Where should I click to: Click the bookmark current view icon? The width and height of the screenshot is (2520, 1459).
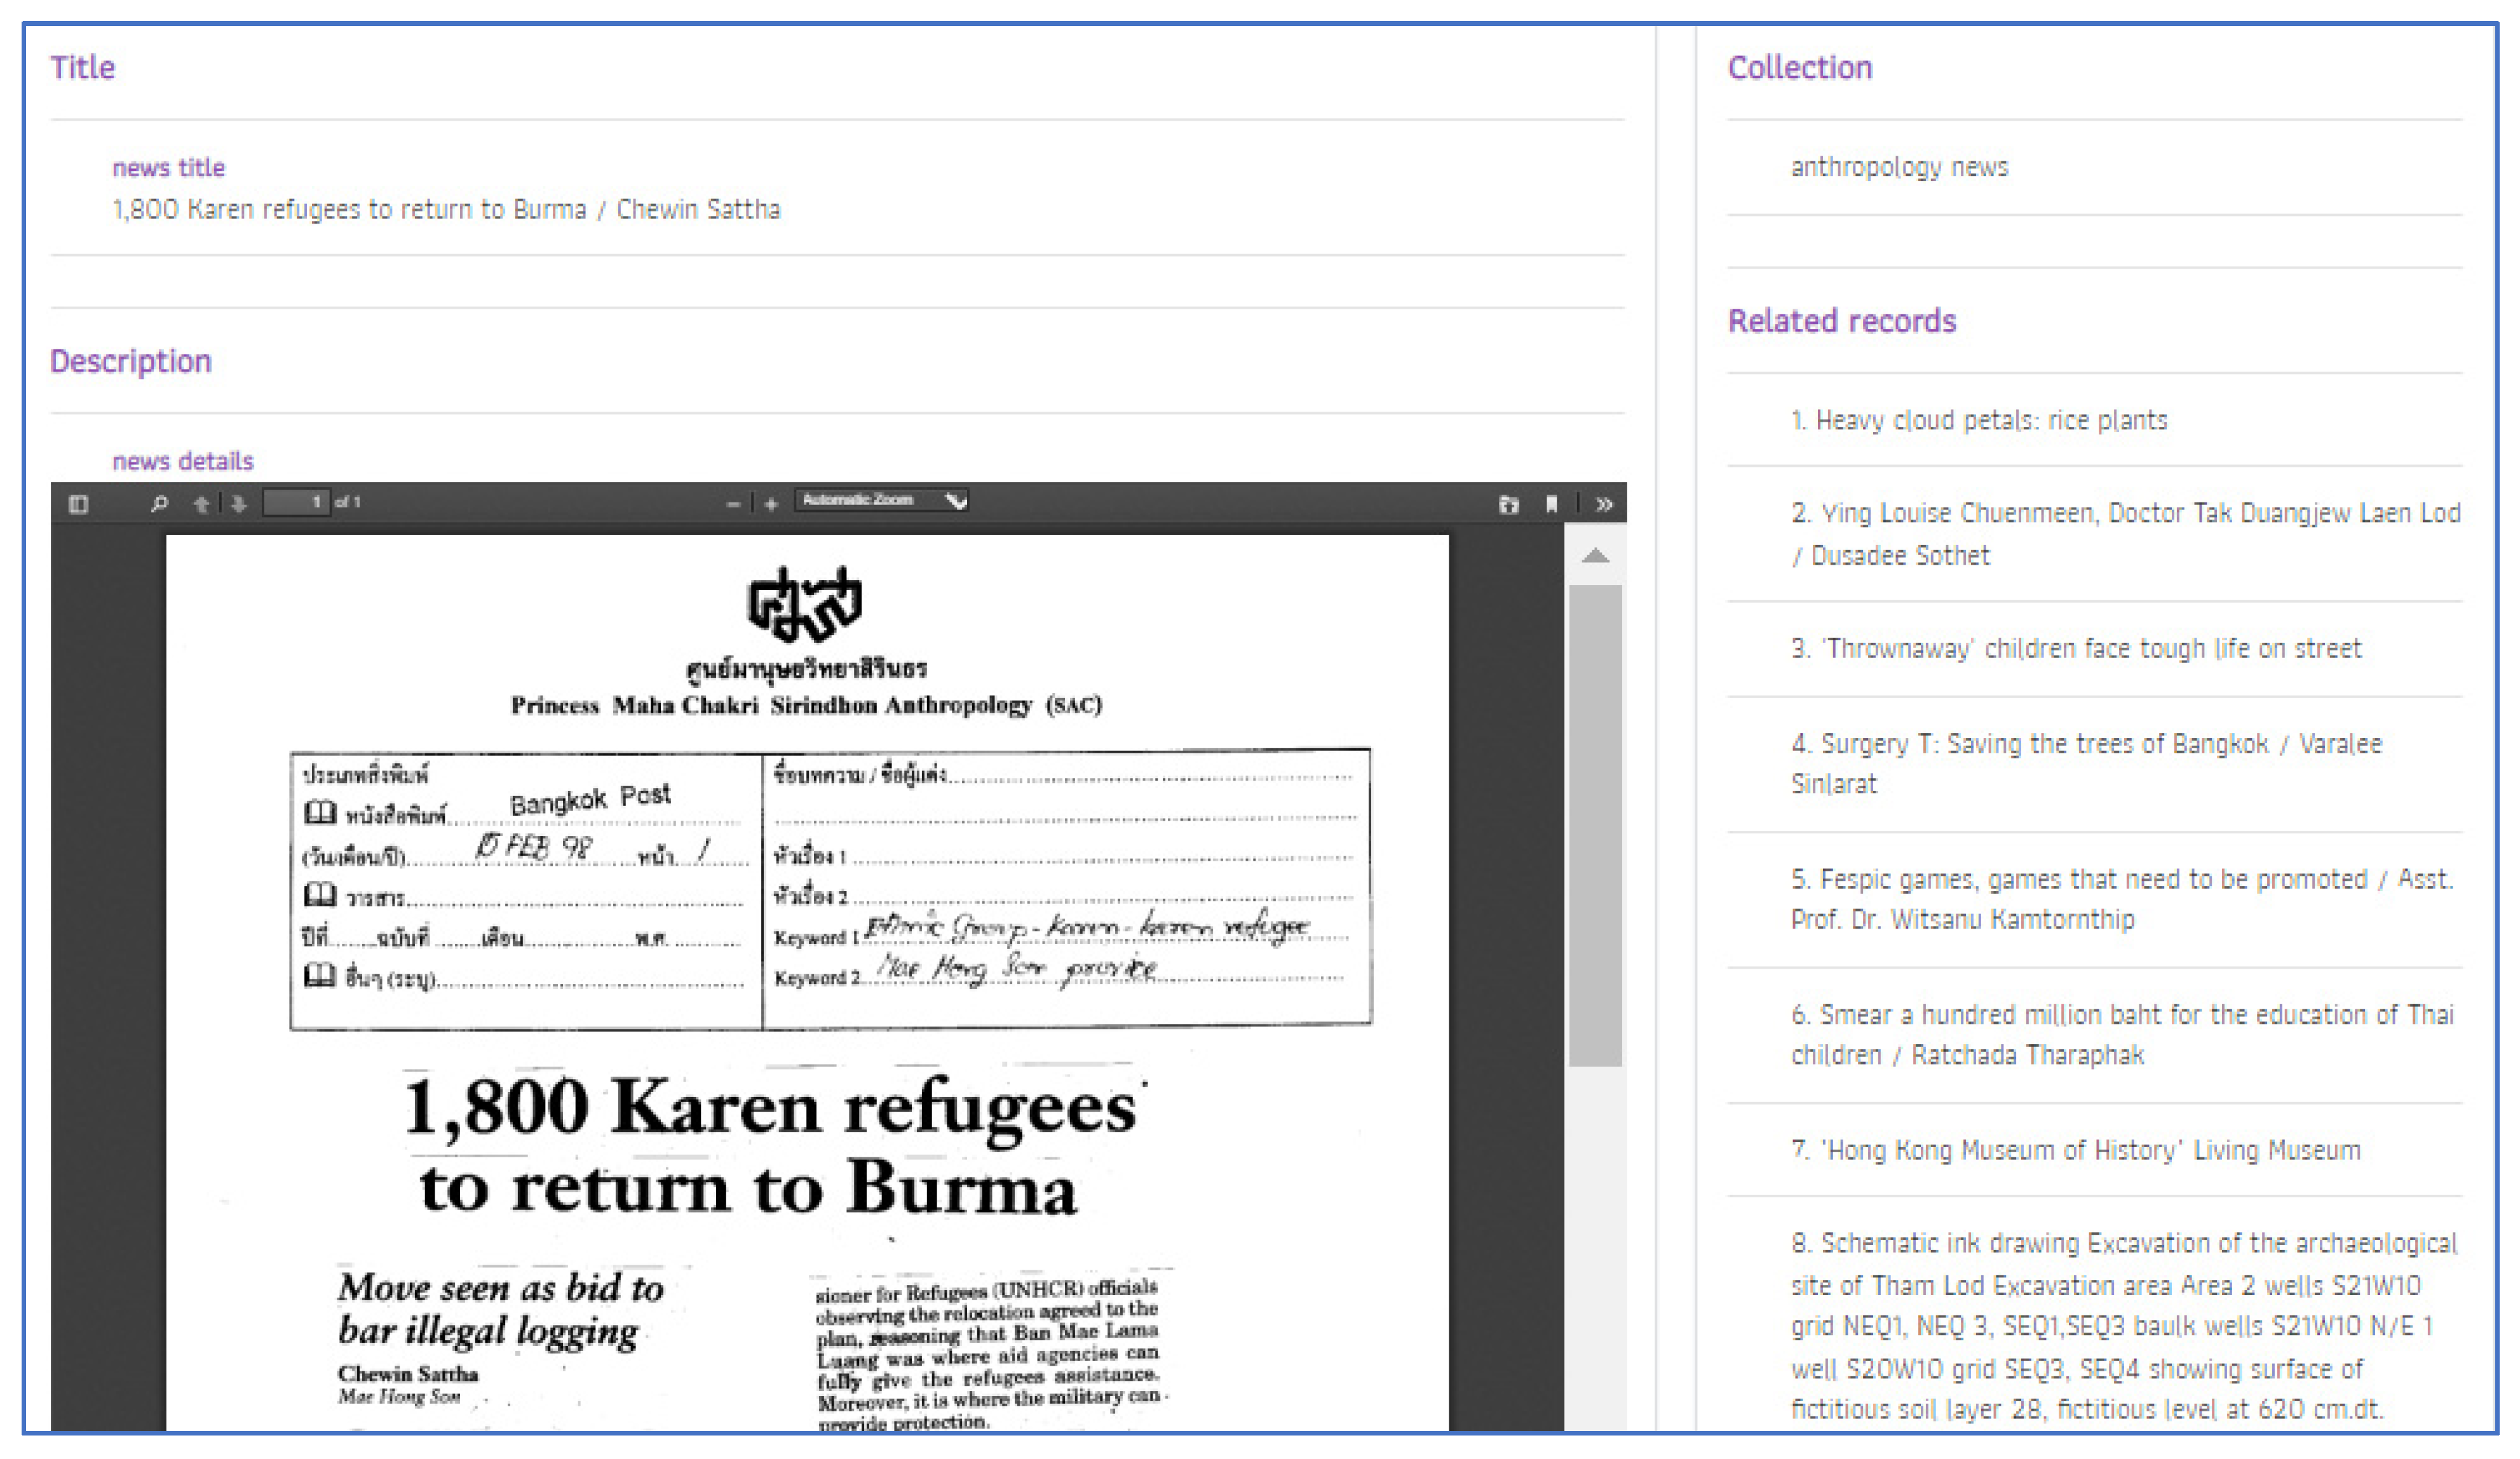point(1551,505)
